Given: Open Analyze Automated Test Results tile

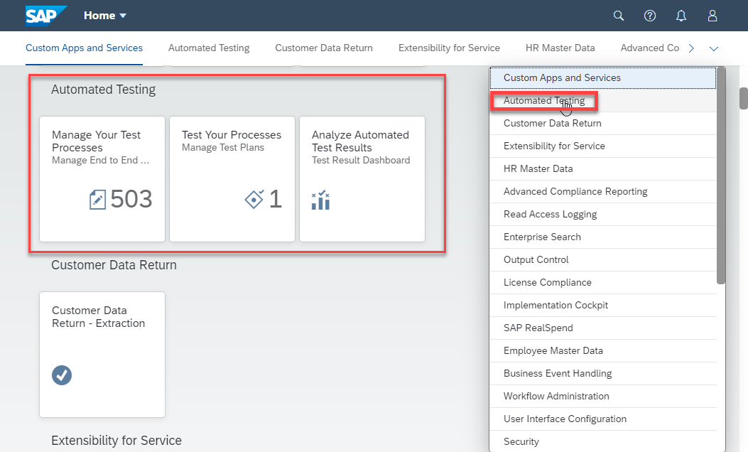Looking at the screenshot, I should 362,179.
